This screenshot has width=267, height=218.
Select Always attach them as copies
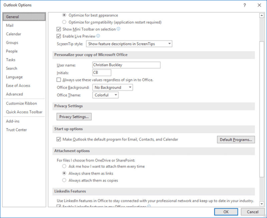64,180
